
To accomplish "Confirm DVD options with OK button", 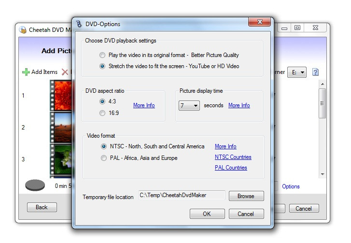I will click(x=207, y=214).
